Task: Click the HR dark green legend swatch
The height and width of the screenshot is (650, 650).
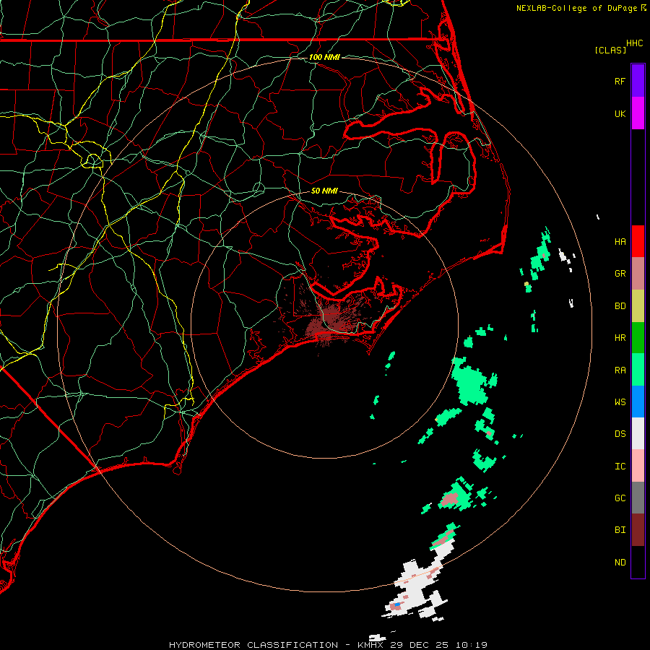Action: pyautogui.click(x=638, y=338)
